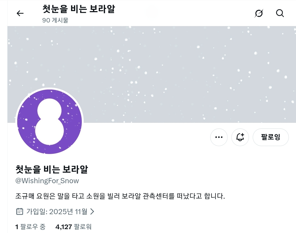This screenshot has width=296, height=233.
Task: Click the 90 게시물 post count
Action: (55, 20)
